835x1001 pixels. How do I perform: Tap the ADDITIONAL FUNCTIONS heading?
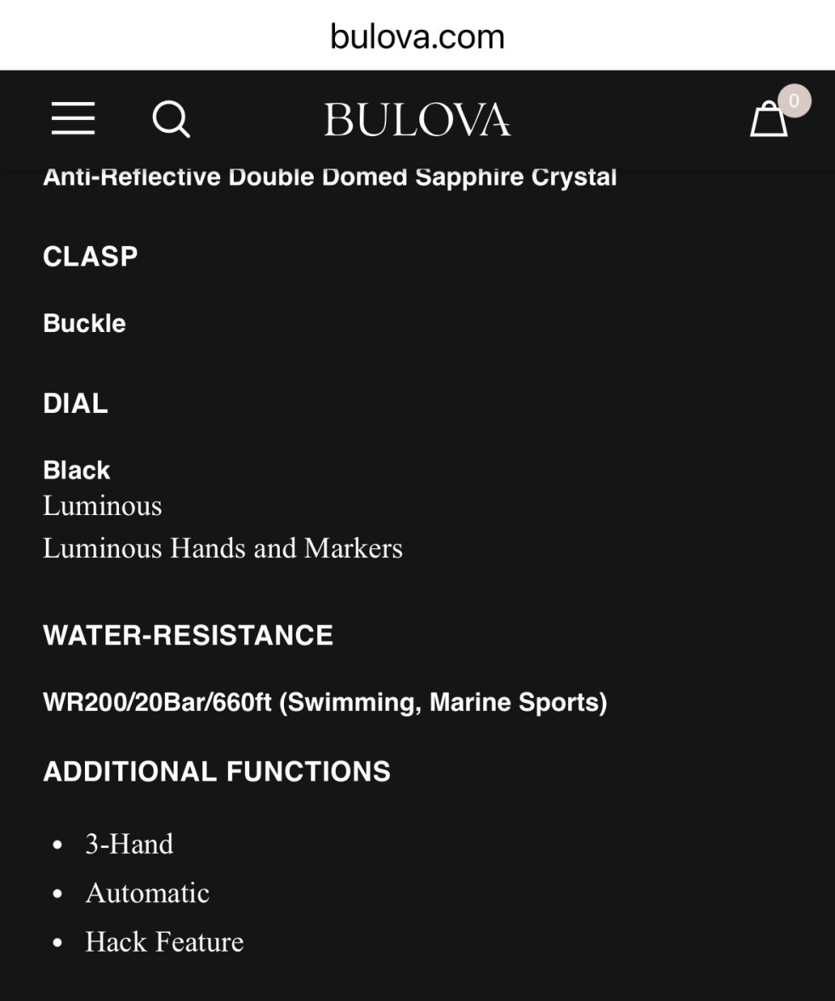pyautogui.click(x=217, y=771)
